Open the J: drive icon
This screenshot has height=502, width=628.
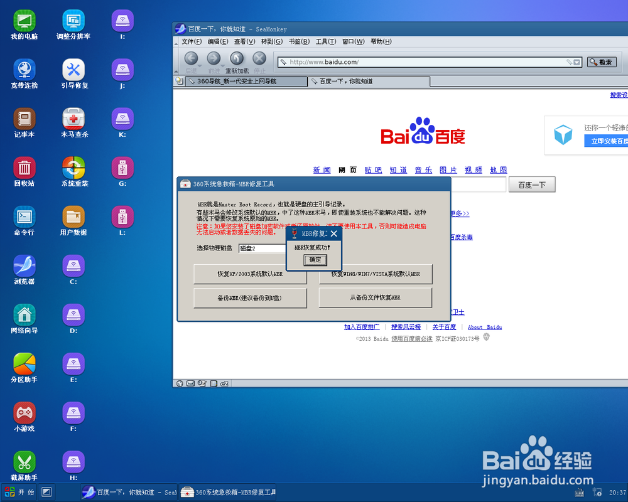click(122, 73)
